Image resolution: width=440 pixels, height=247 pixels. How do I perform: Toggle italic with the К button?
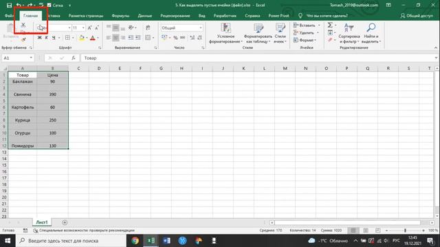click(x=47, y=38)
